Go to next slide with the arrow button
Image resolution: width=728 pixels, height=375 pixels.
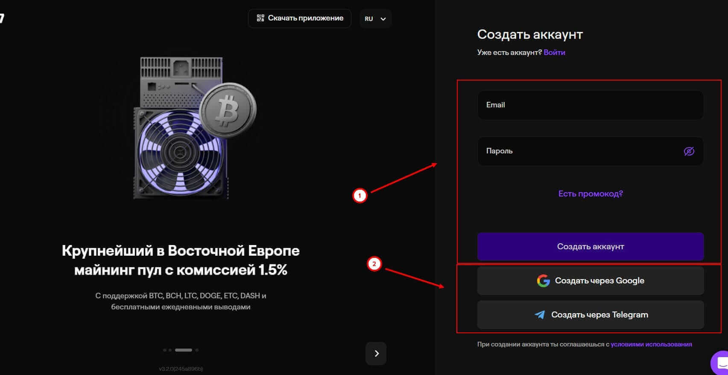coord(376,353)
